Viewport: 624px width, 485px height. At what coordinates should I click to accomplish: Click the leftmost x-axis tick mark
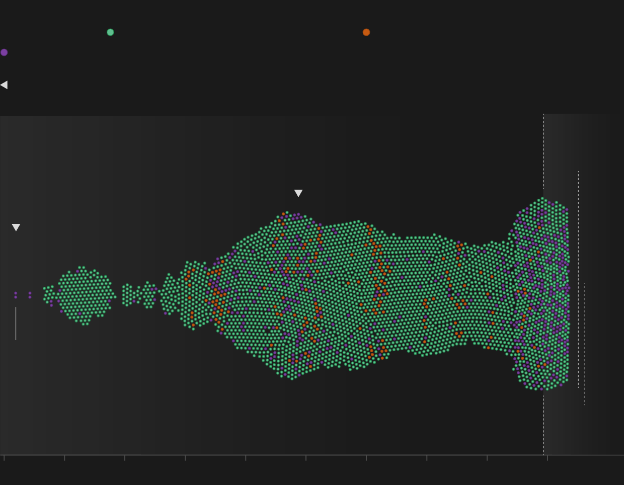click(x=4, y=458)
